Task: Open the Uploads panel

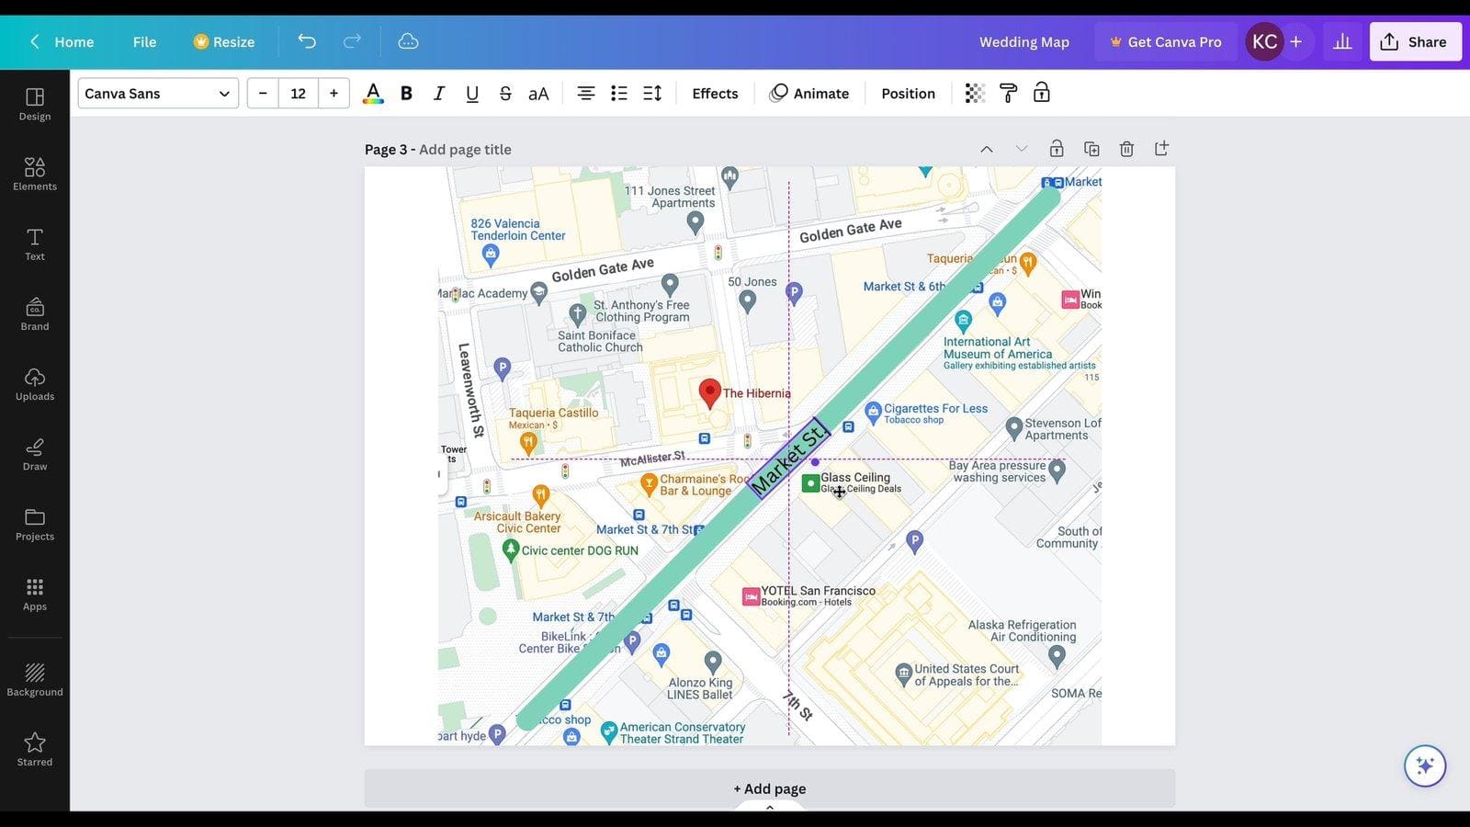Action: 35,384
